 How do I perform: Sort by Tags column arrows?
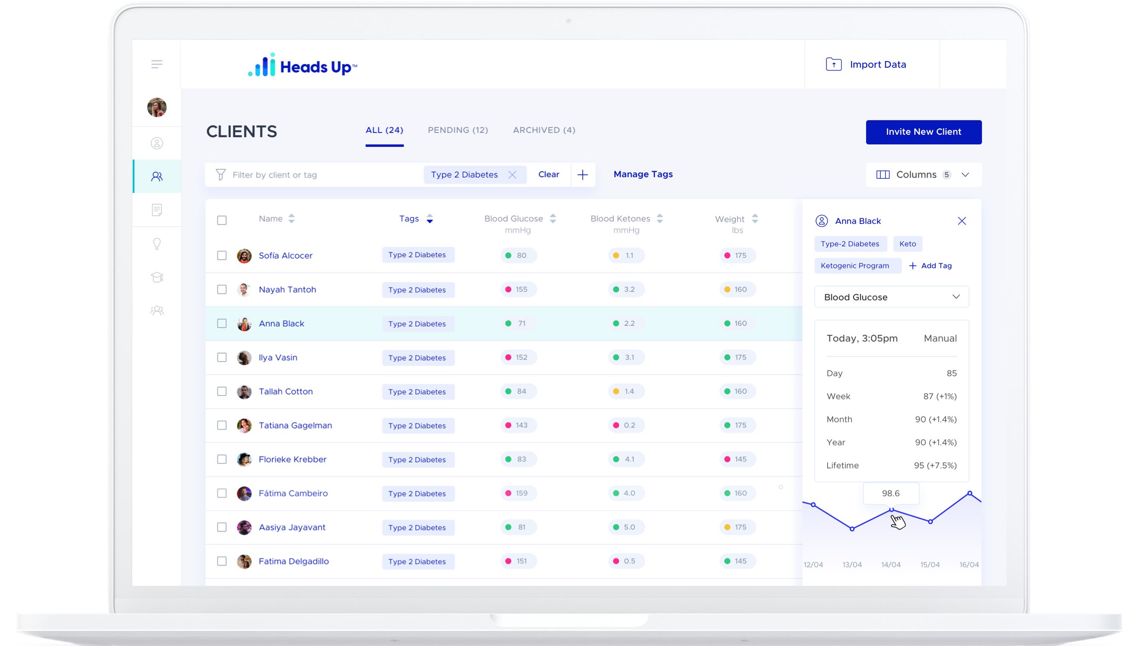(430, 219)
